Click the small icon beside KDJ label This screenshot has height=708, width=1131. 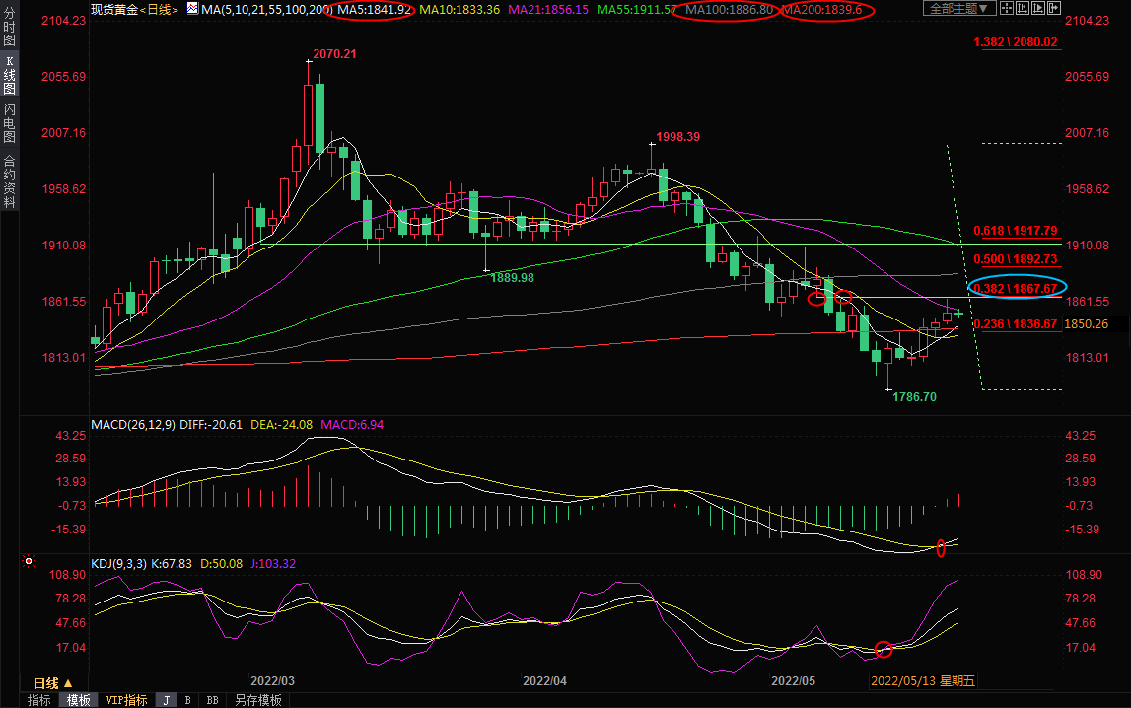coord(29,562)
